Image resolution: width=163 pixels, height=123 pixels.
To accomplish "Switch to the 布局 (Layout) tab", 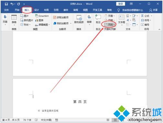I will 46,10.
